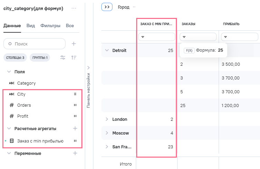Click the Поиск search field
This screenshot has height=169, width=260.
point(34,44)
